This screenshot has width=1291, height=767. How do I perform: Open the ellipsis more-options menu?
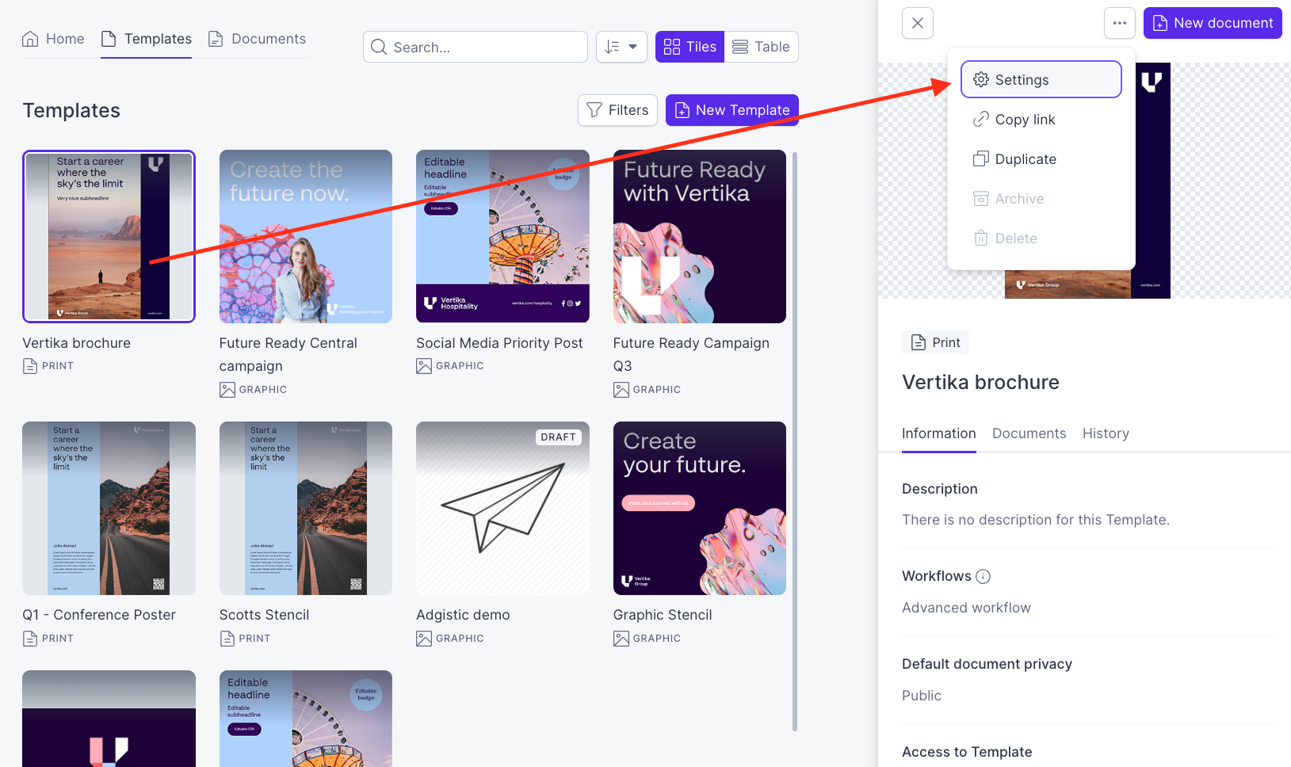click(x=1120, y=23)
